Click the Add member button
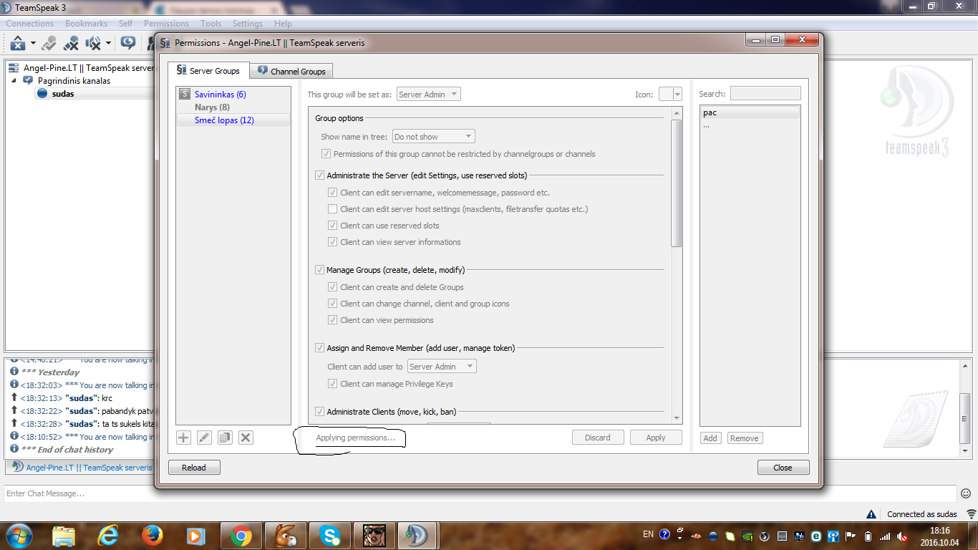978x550 pixels. pos(710,438)
